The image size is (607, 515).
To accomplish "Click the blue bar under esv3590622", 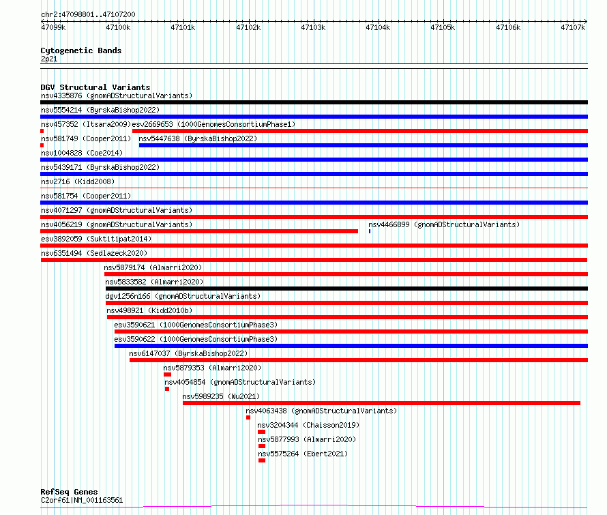I will click(351, 346).
